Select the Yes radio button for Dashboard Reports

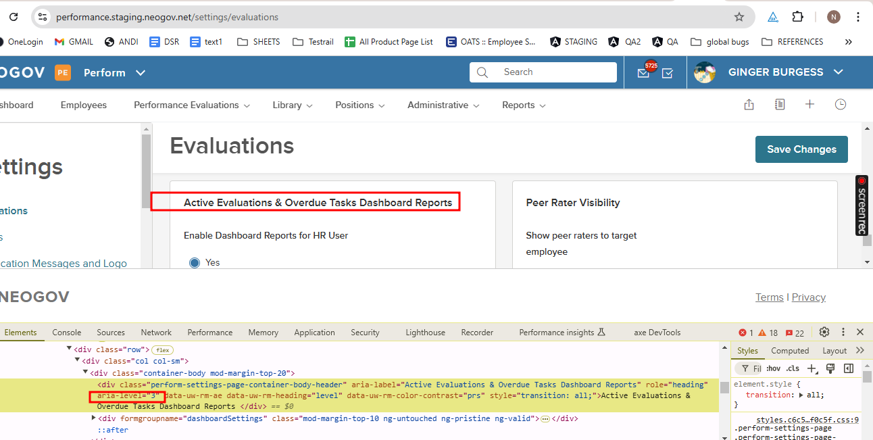(195, 262)
